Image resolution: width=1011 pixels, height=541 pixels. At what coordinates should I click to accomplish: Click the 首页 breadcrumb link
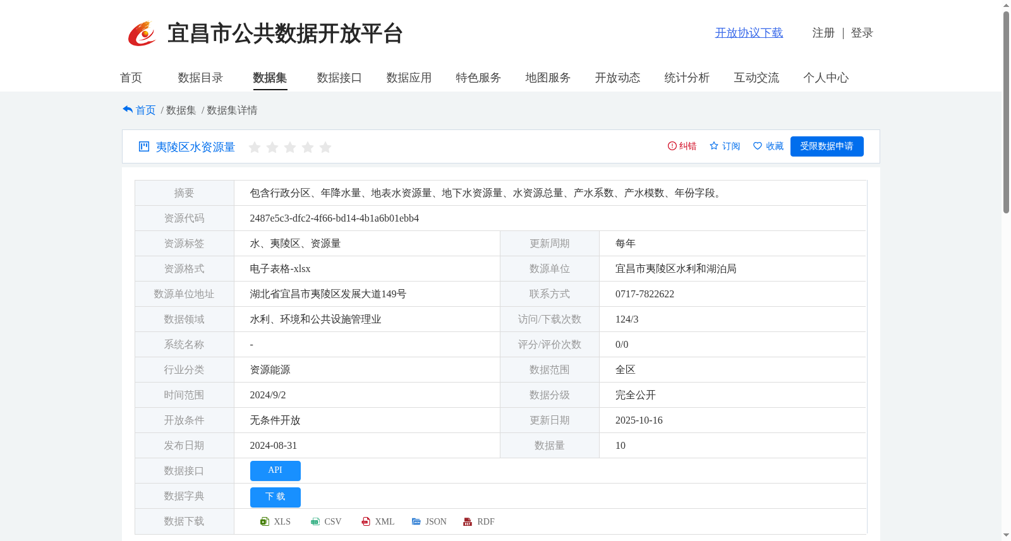(145, 110)
